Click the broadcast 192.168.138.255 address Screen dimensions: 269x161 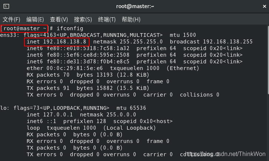(x=211, y=42)
